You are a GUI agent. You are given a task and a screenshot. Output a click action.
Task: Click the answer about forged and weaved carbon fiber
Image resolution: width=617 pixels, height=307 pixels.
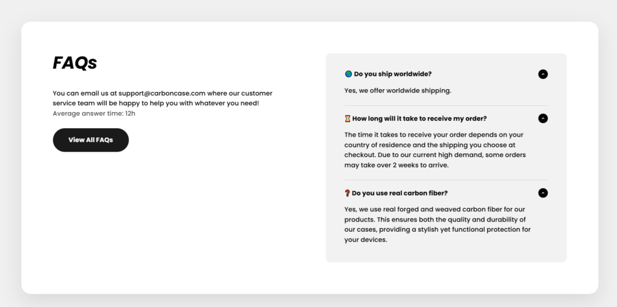(x=434, y=224)
